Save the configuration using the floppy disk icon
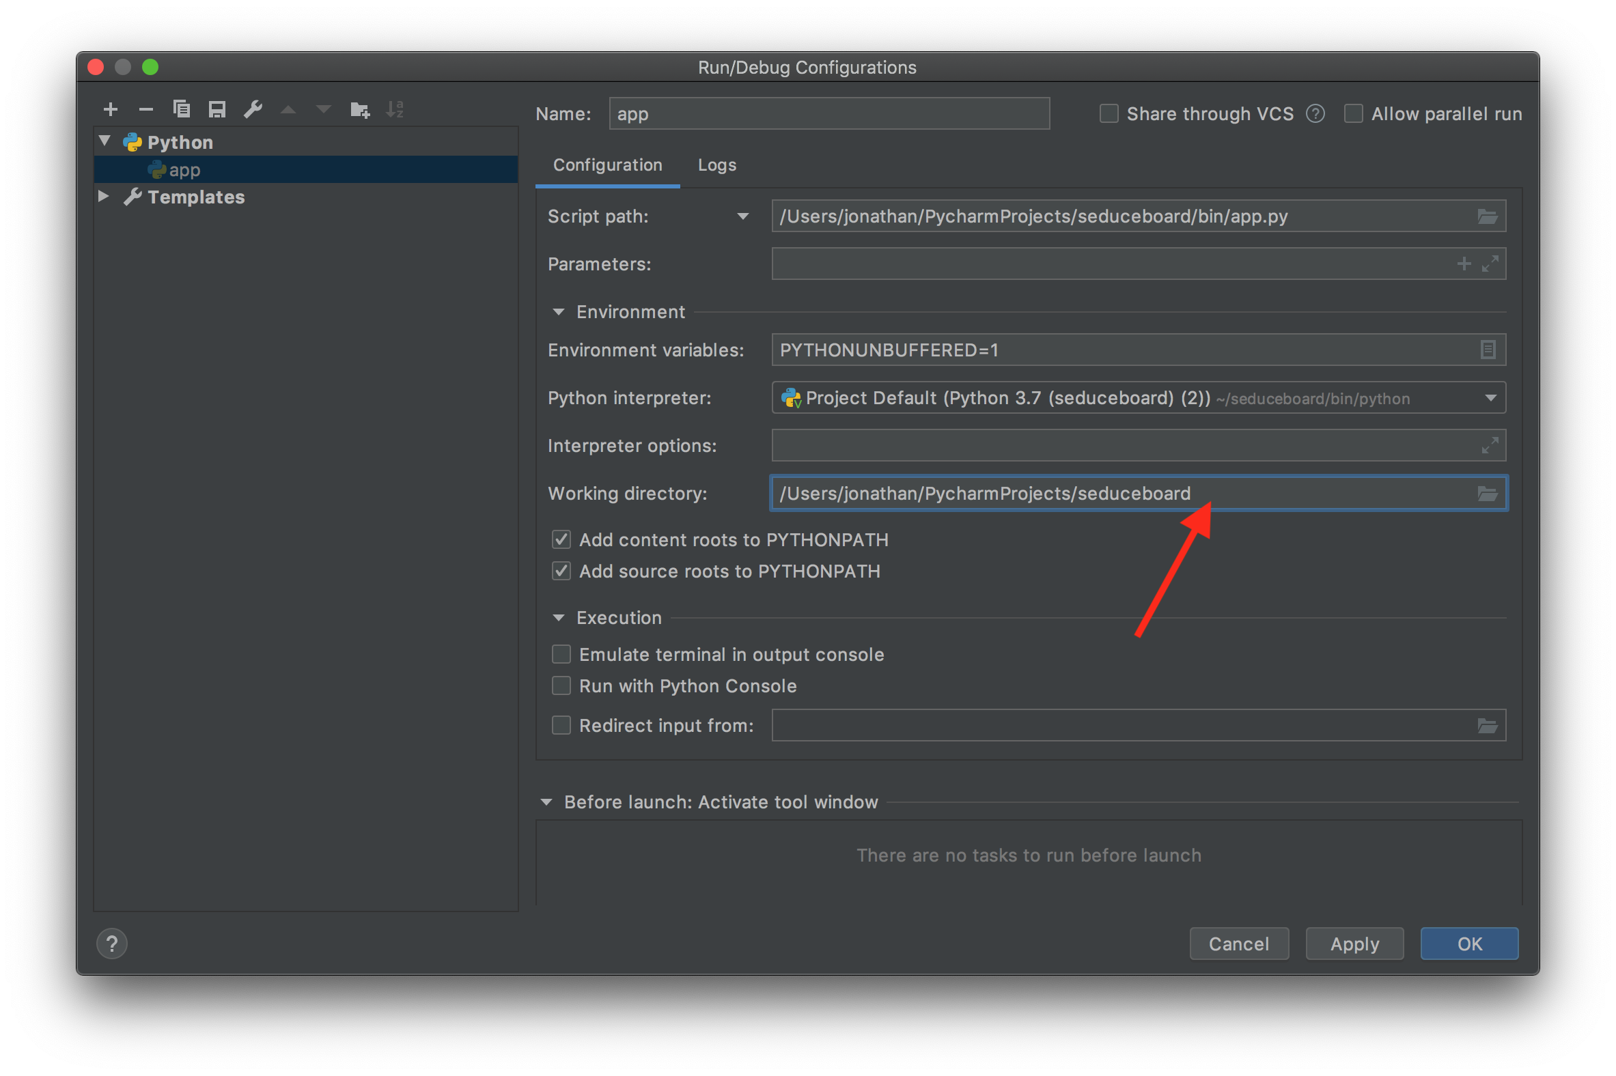Viewport: 1616px width, 1076px height. coord(217,109)
